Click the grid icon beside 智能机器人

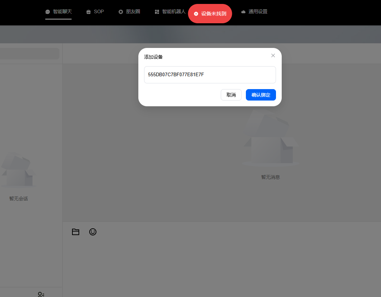(x=157, y=12)
